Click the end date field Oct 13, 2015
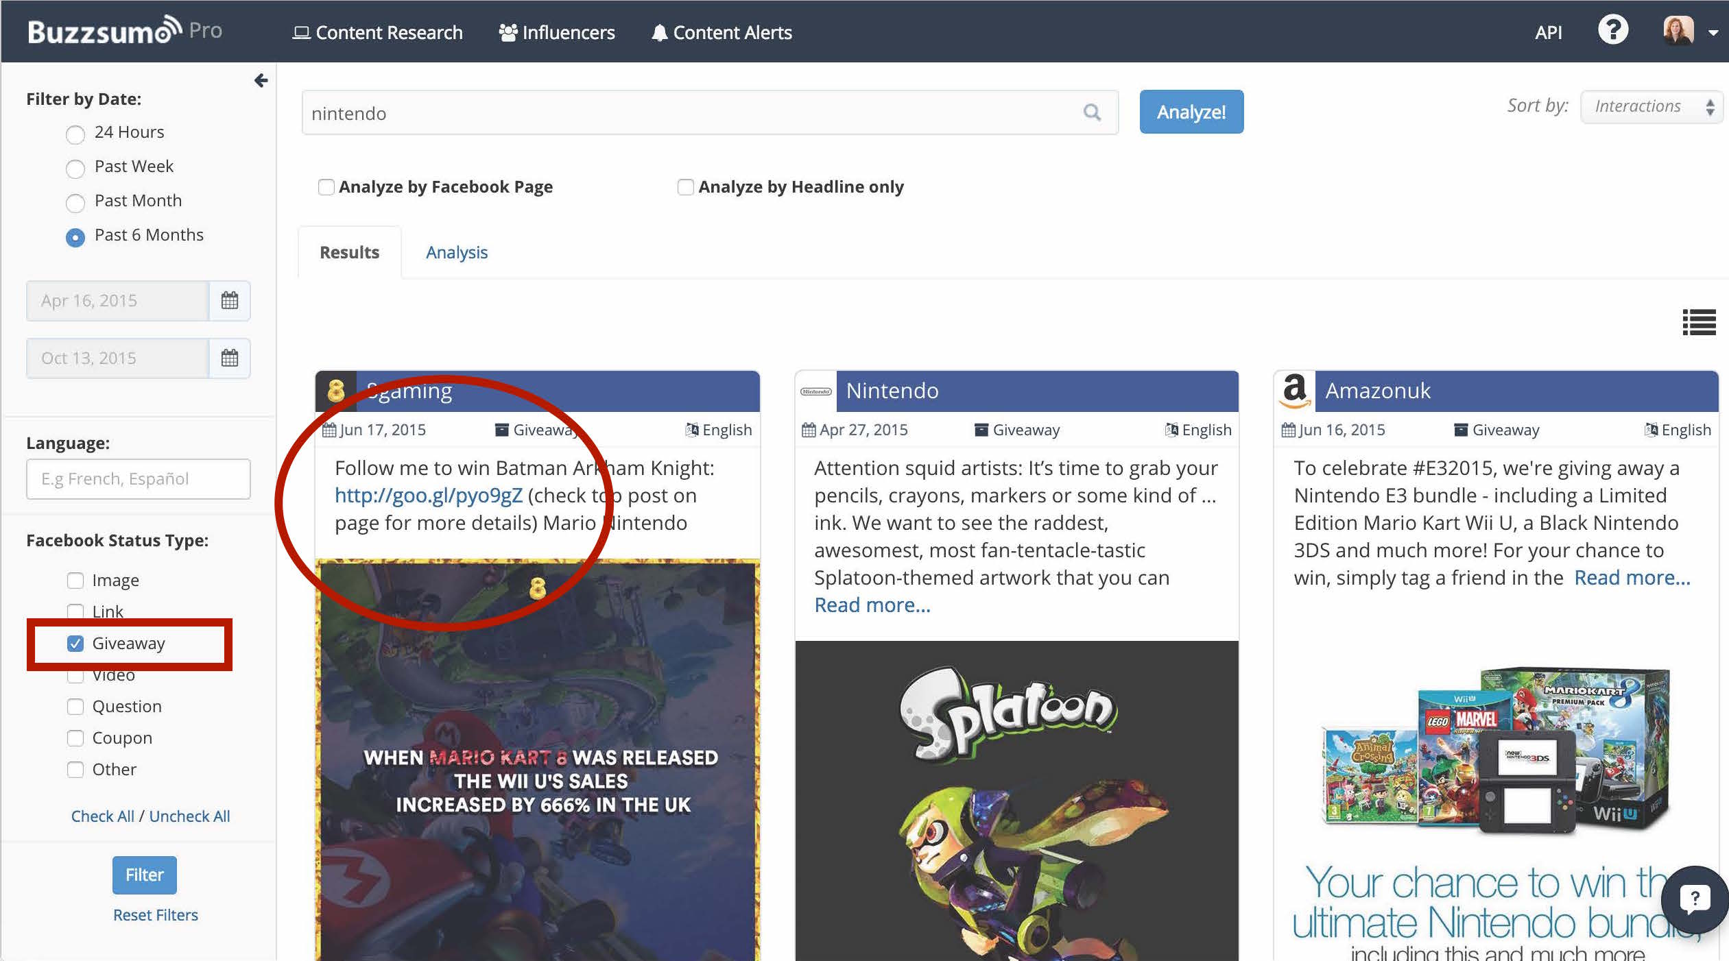This screenshot has height=961, width=1729. 117,358
